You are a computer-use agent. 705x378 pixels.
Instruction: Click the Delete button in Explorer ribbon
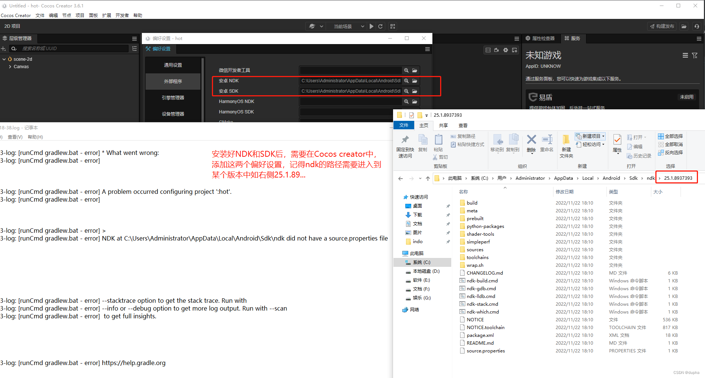(x=531, y=144)
